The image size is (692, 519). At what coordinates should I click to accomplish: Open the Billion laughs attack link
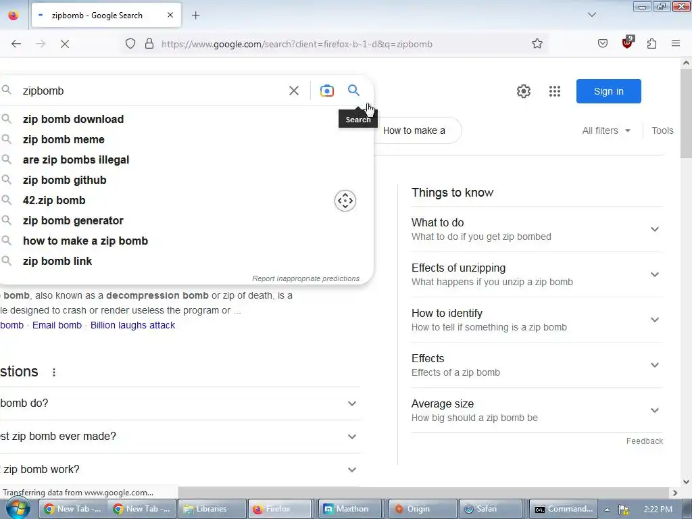133,325
